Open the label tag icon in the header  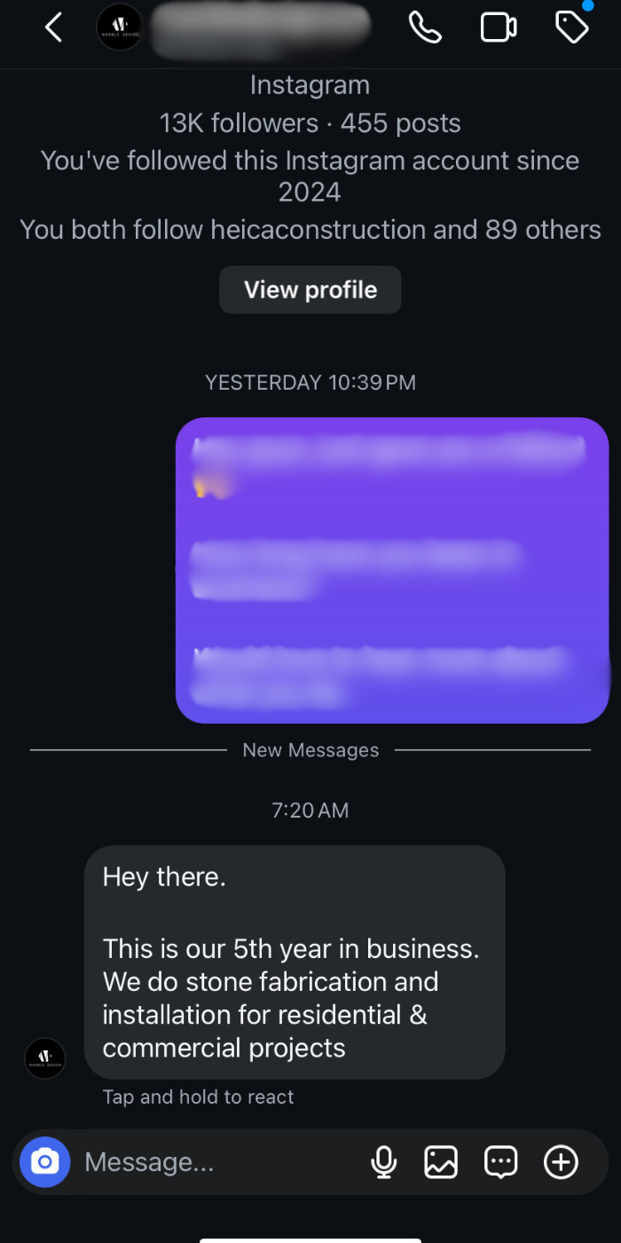pos(572,27)
